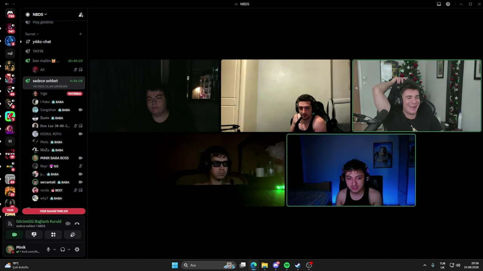Focus the Christmas tree laughing video tile
The width and height of the screenshot is (483, 271).
tap(417, 96)
